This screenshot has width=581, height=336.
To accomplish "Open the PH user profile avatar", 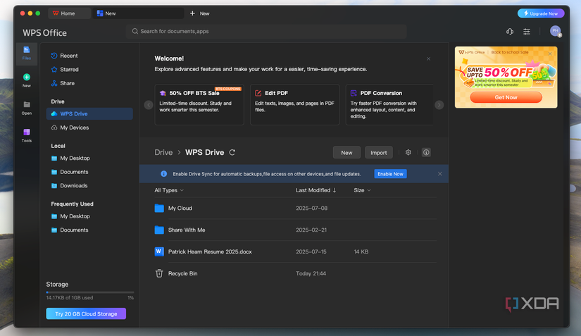I will [555, 31].
